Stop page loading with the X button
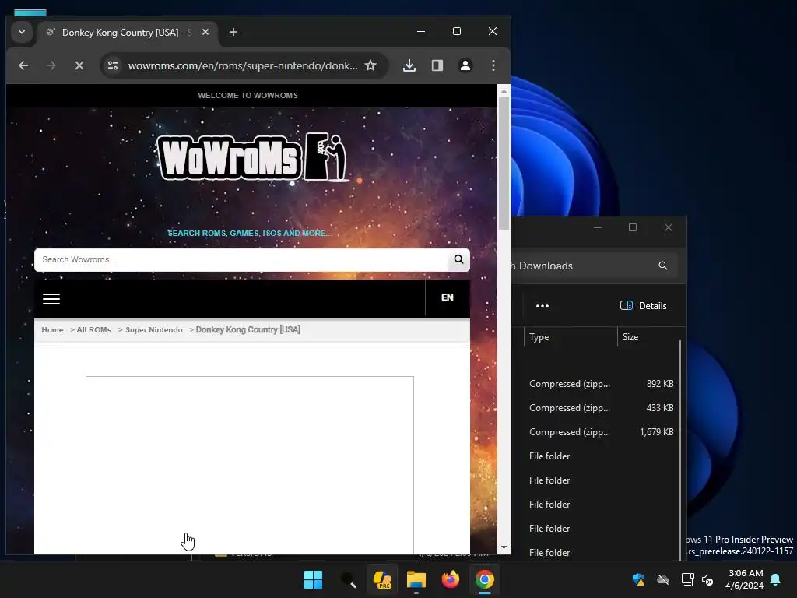 [x=79, y=65]
